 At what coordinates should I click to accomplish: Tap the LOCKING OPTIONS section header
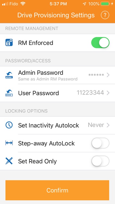26,111
